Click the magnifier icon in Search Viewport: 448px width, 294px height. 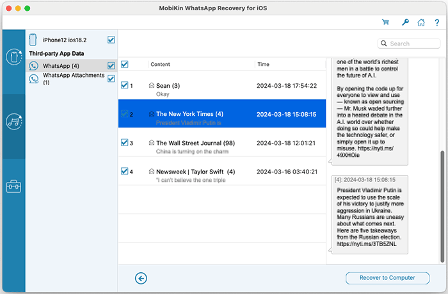coord(384,44)
